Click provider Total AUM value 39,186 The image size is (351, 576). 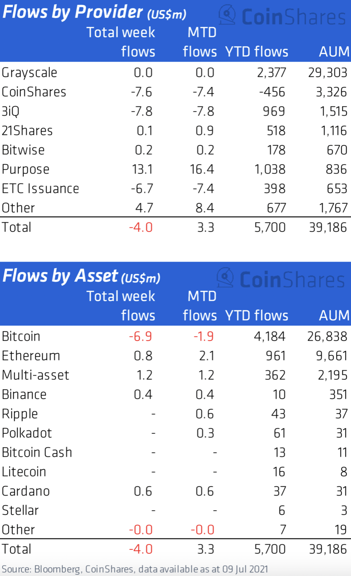point(327,227)
